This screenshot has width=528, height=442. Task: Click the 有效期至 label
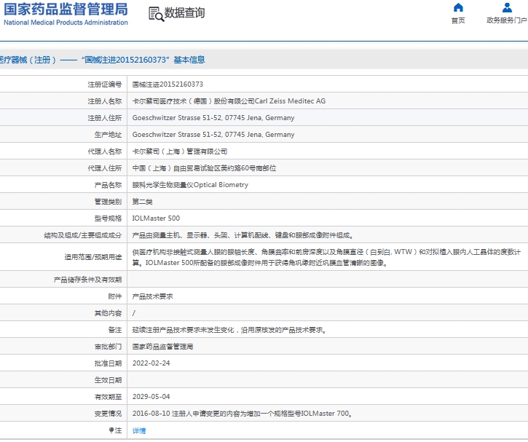[108, 397]
